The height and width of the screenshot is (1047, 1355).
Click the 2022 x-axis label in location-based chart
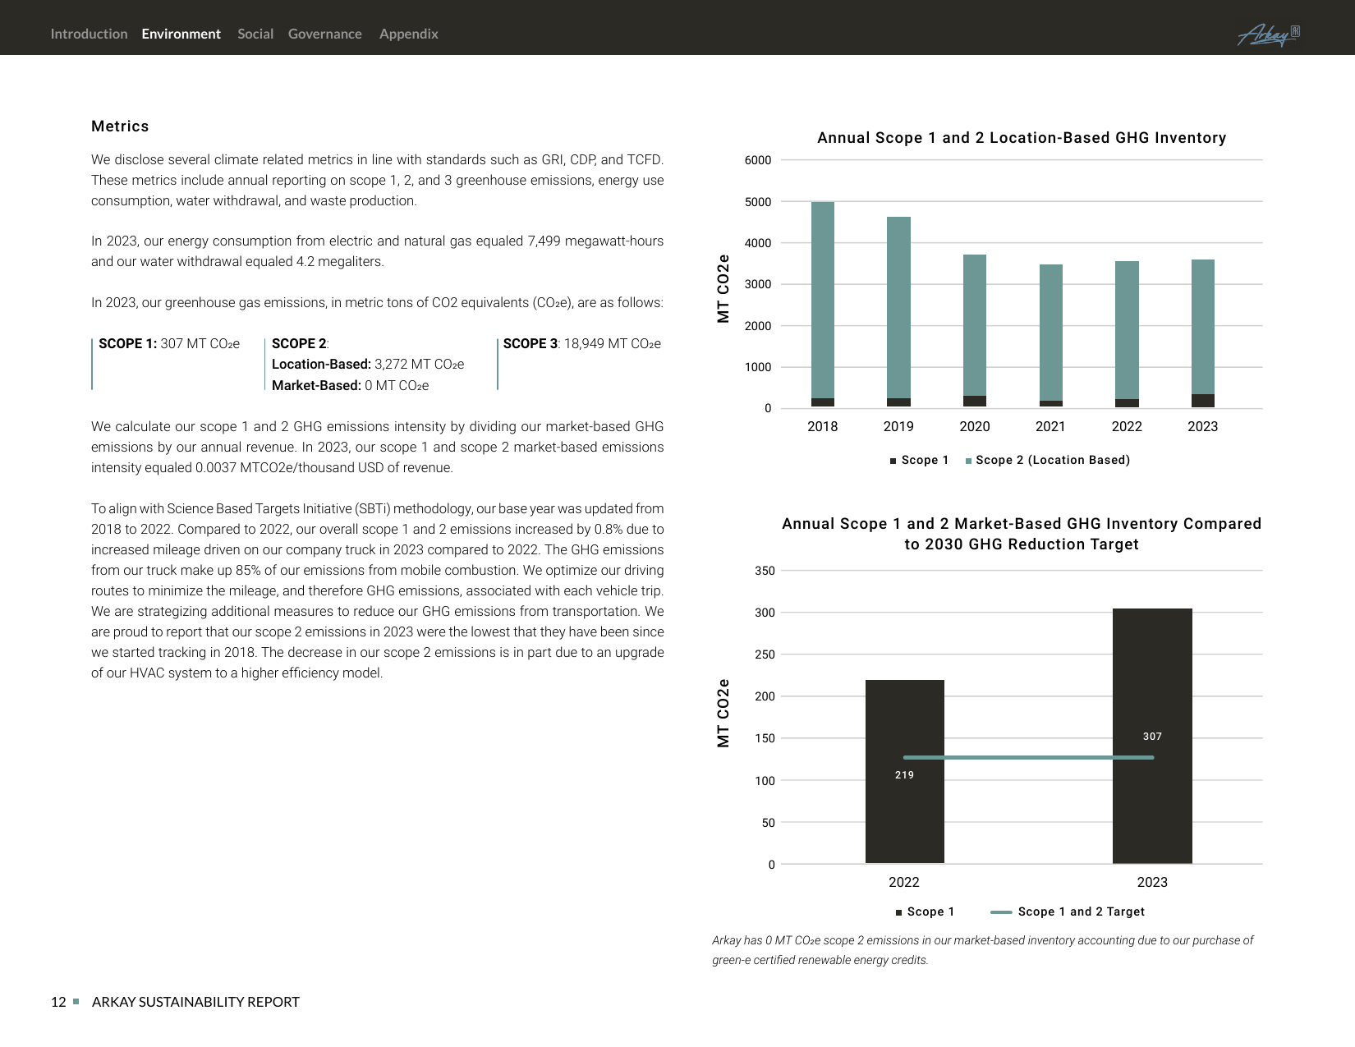pyautogui.click(x=1127, y=426)
